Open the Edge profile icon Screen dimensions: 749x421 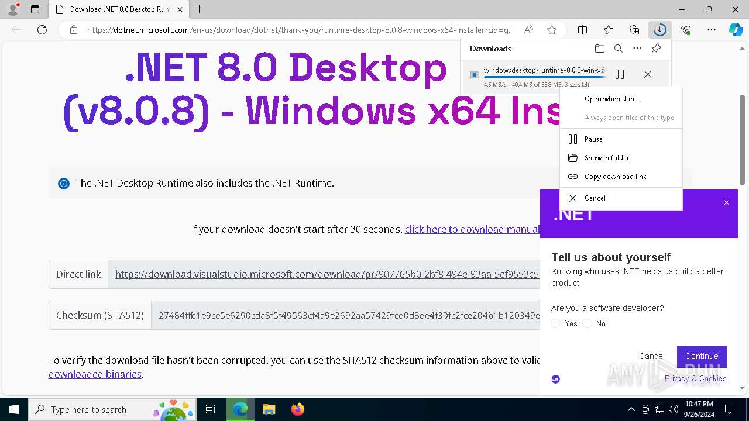coord(13,9)
